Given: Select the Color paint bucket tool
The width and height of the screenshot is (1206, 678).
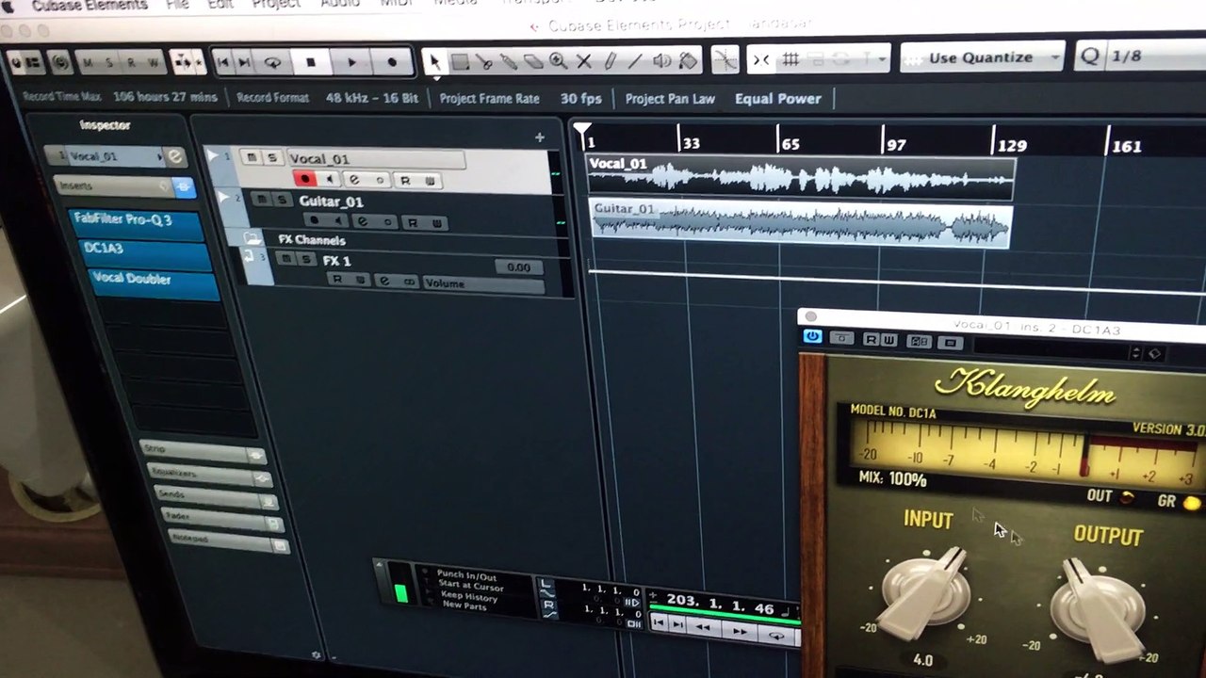Looking at the screenshot, I should (x=688, y=61).
